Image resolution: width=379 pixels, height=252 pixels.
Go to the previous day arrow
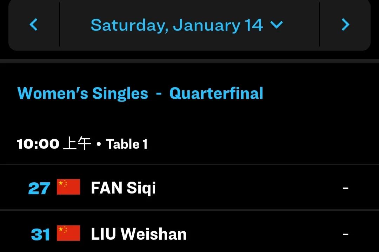[x=34, y=24]
